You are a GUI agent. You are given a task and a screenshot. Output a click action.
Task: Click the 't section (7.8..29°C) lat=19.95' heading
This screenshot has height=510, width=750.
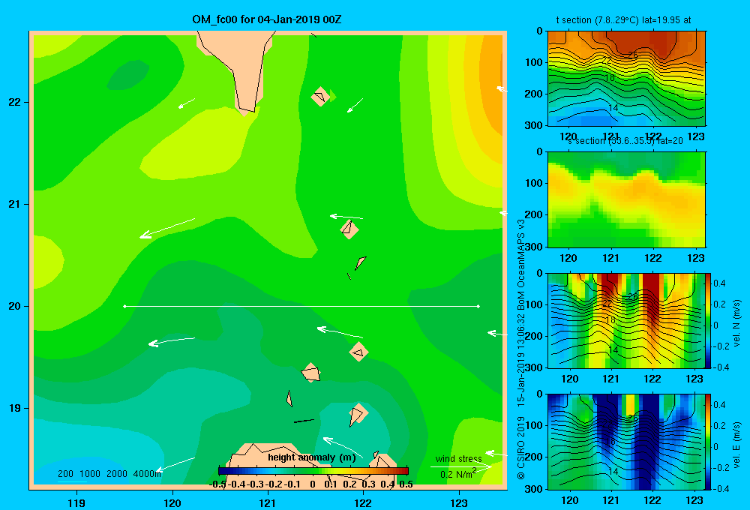[x=623, y=20]
